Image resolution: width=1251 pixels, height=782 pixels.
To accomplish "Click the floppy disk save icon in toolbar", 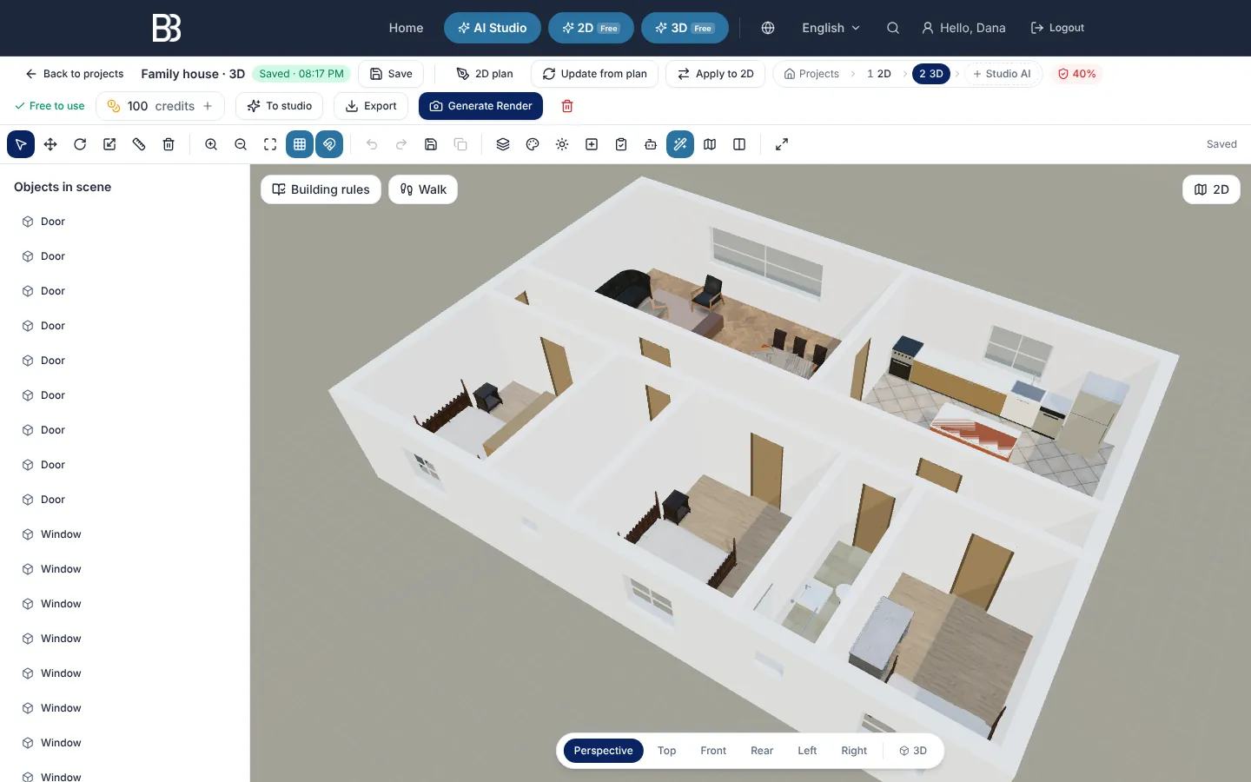I will (x=431, y=144).
